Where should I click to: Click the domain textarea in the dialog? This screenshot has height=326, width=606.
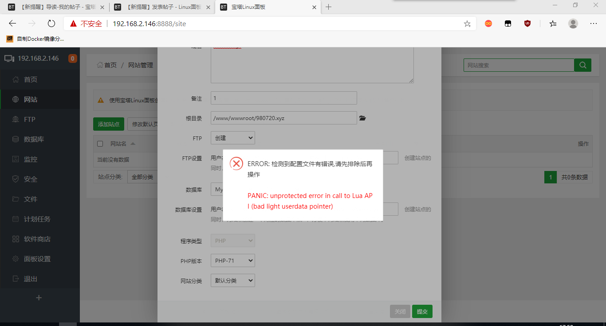312,65
